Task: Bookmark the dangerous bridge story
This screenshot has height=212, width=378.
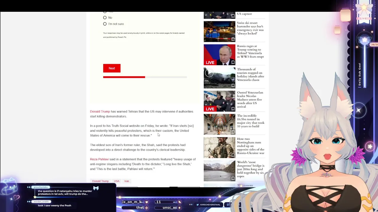Action: coord(233,178)
